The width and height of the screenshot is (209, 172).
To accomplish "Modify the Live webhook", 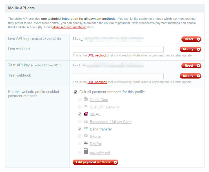I will 190,49.
